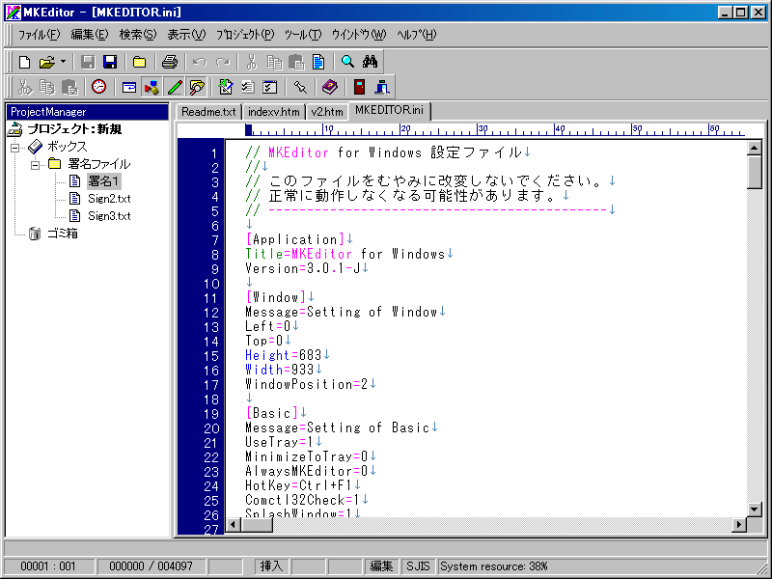
Task: Click the vertical scrollbar up arrow
Action: point(755,148)
